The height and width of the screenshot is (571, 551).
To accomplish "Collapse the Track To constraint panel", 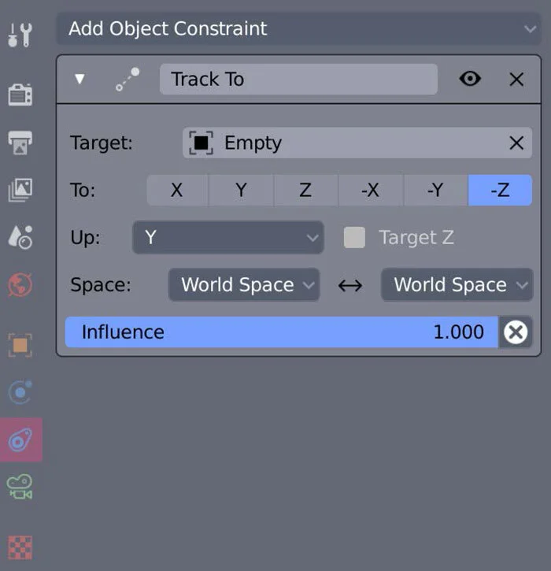I will (80, 79).
